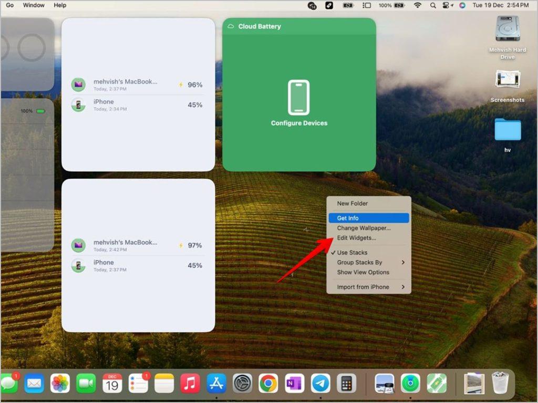Open the Notes app in Dock
This screenshot has height=403, width=538.
pos(164,383)
